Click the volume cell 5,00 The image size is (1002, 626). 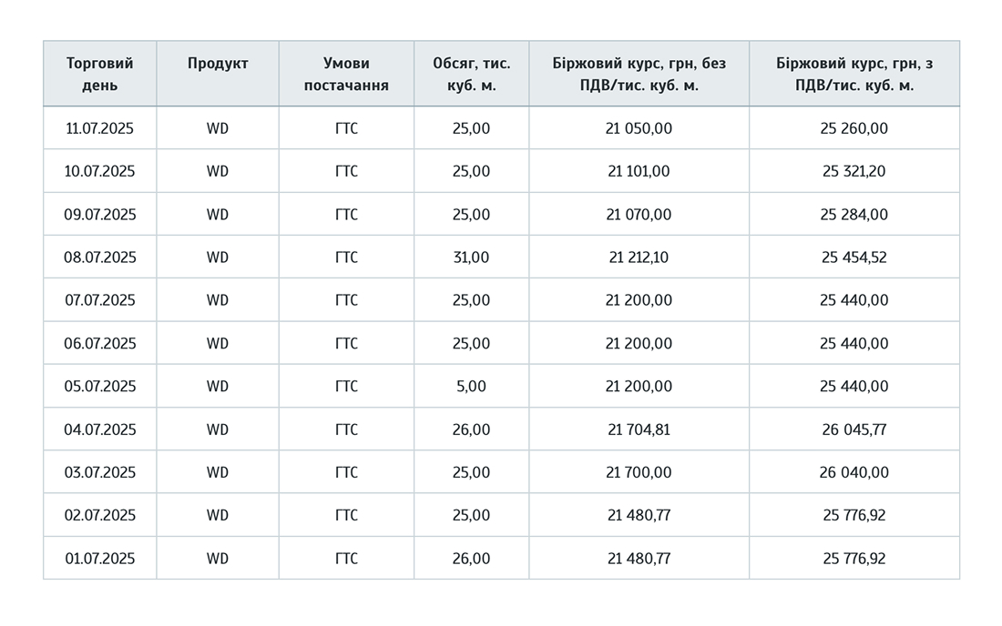[x=472, y=386]
